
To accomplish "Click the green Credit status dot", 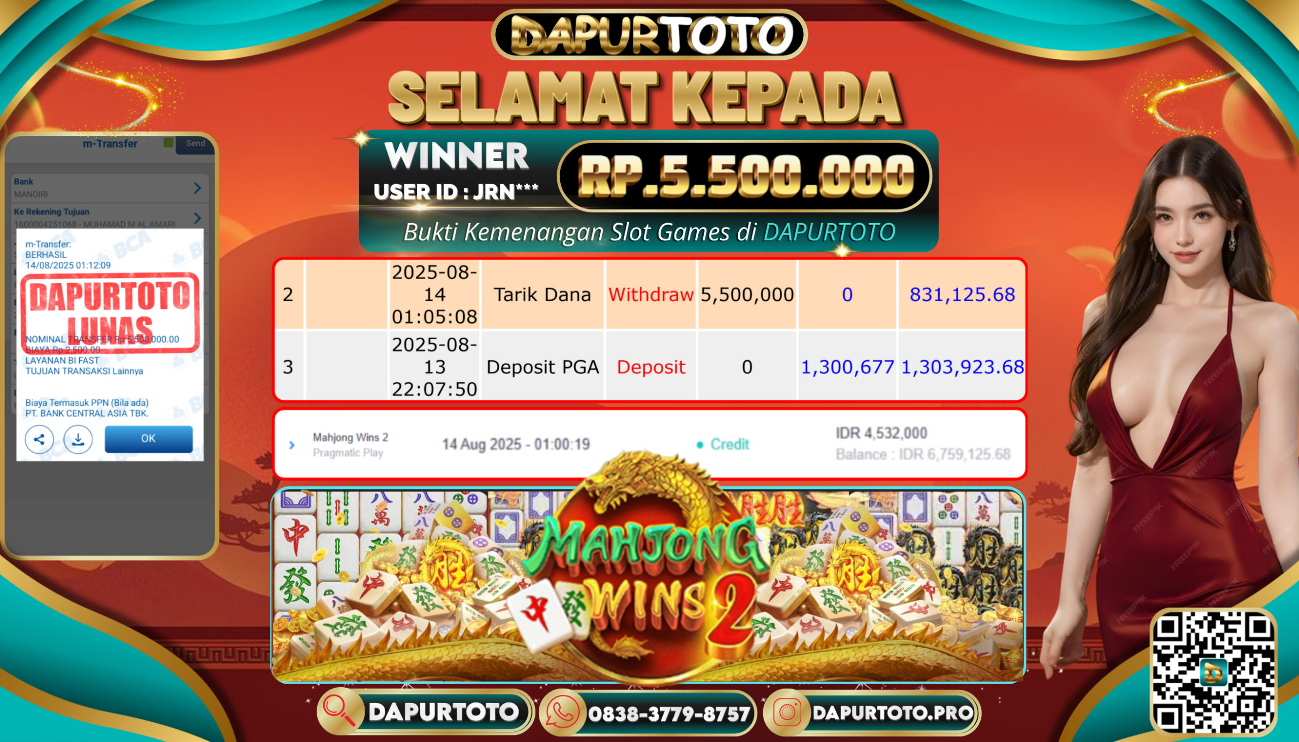I will pos(700,445).
